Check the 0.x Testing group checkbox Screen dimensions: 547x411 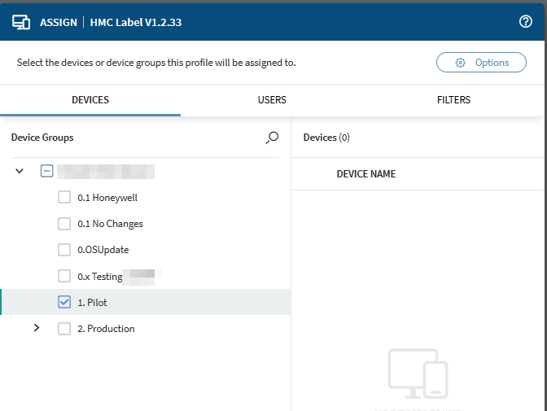pyautogui.click(x=64, y=277)
